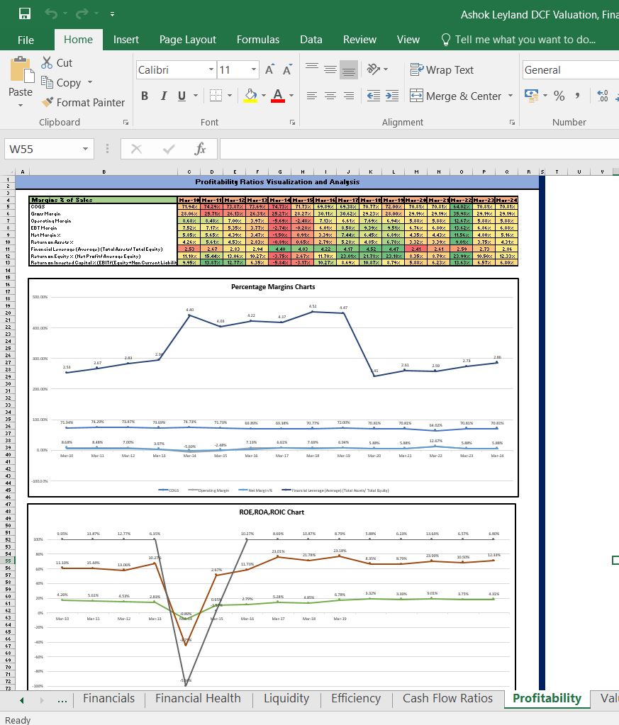
Task: Toggle Bottom Align icon
Action: pos(349,69)
